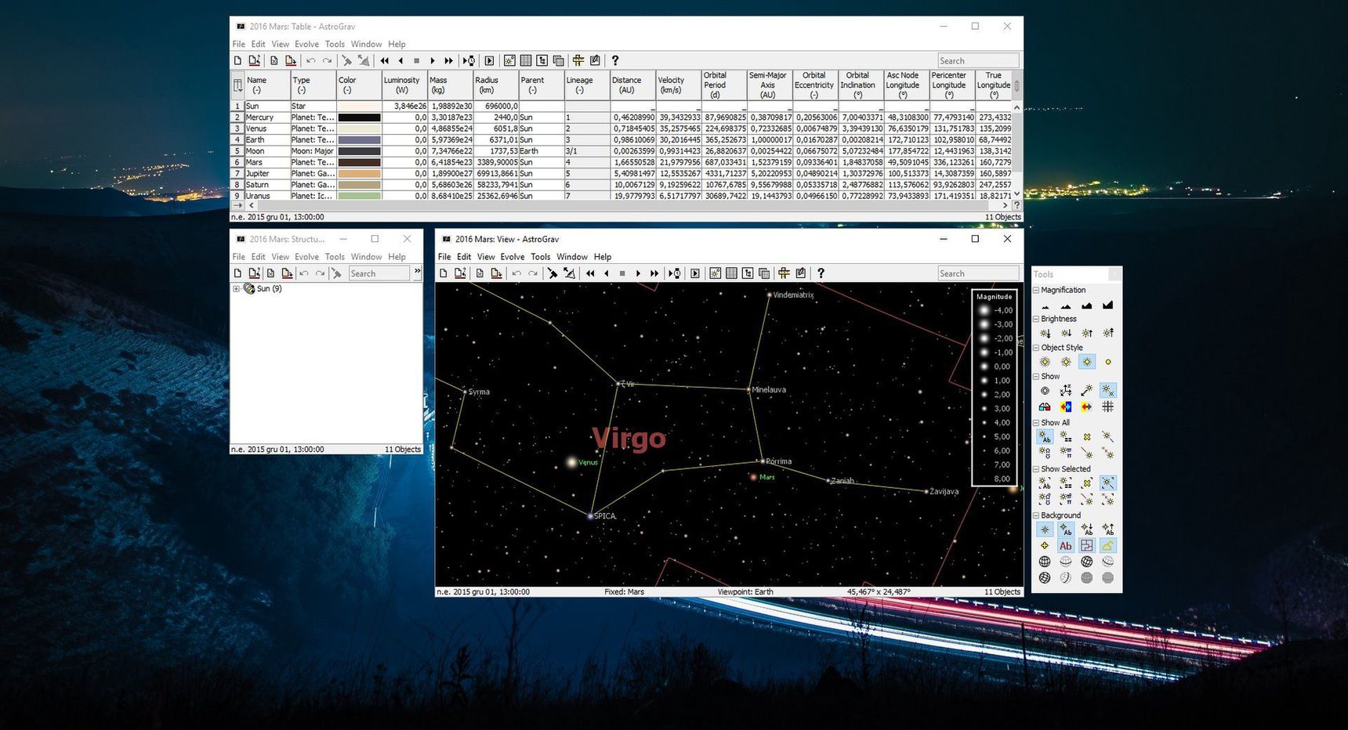
Task: Click edit notes icon in View window toolbar
Action: coord(800,273)
